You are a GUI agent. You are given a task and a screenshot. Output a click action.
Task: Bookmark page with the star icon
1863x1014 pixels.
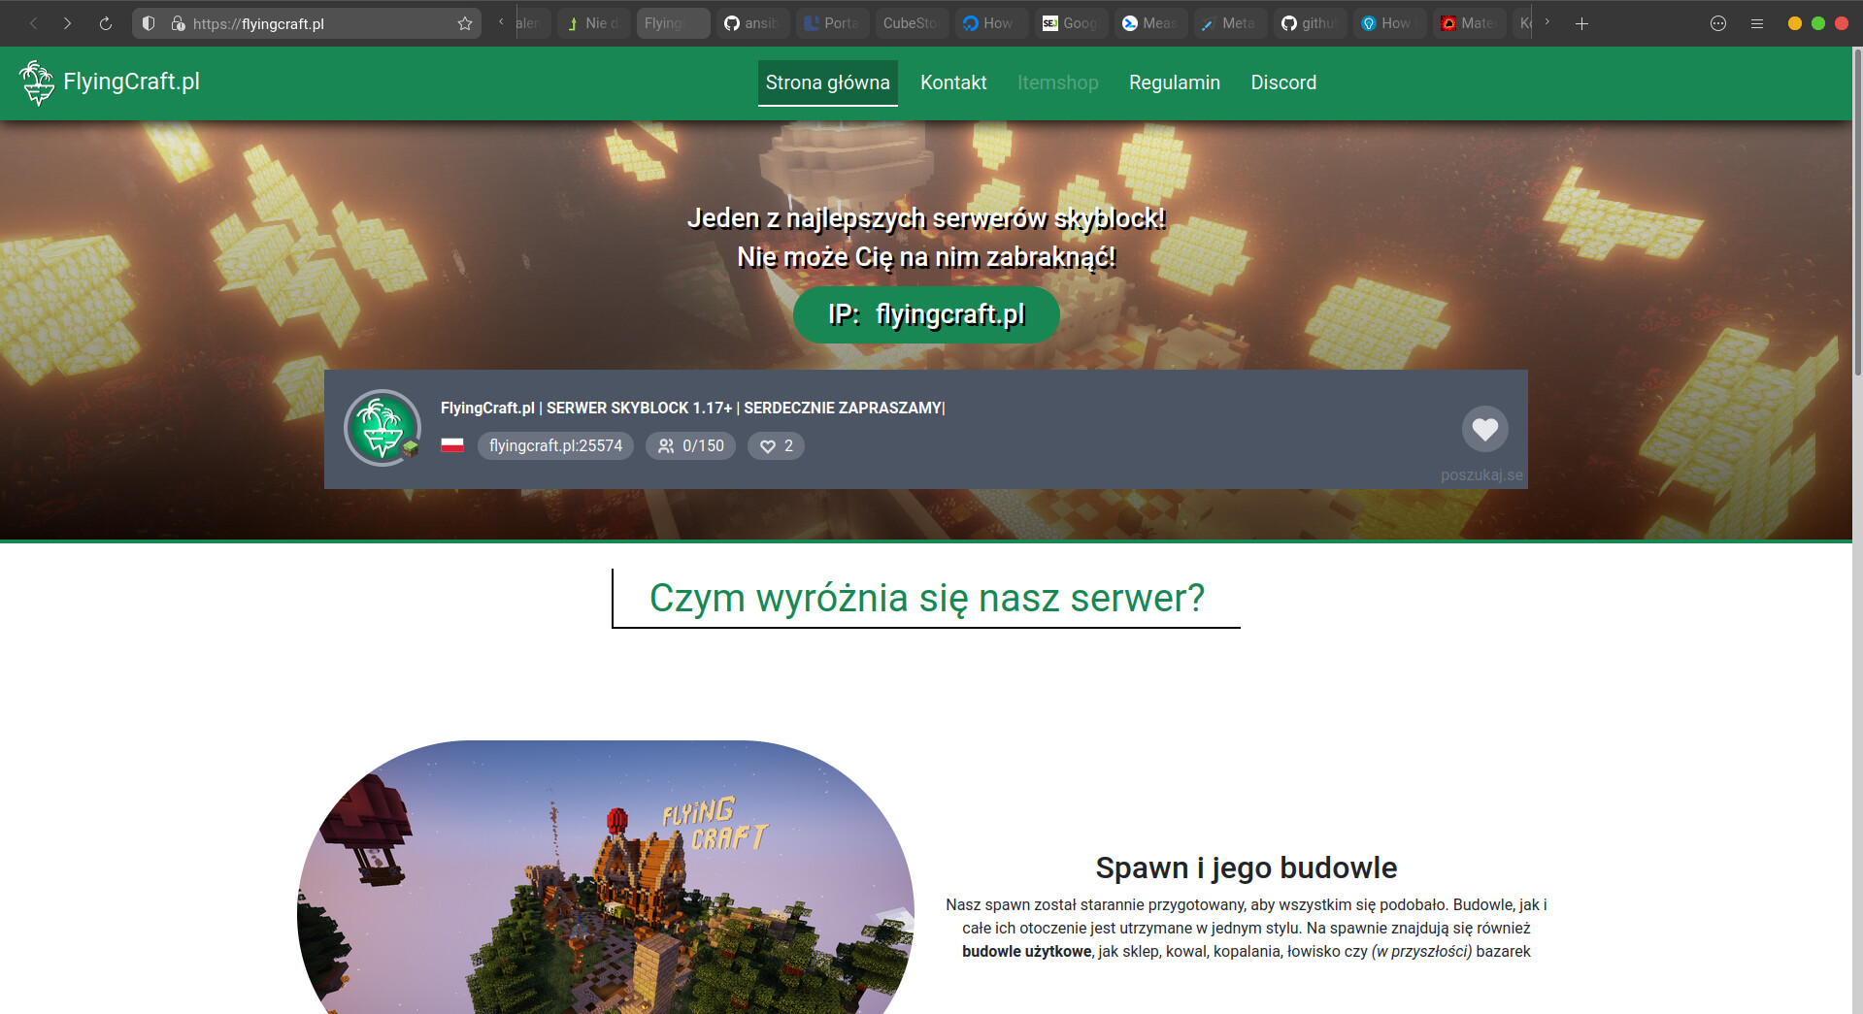click(x=465, y=23)
